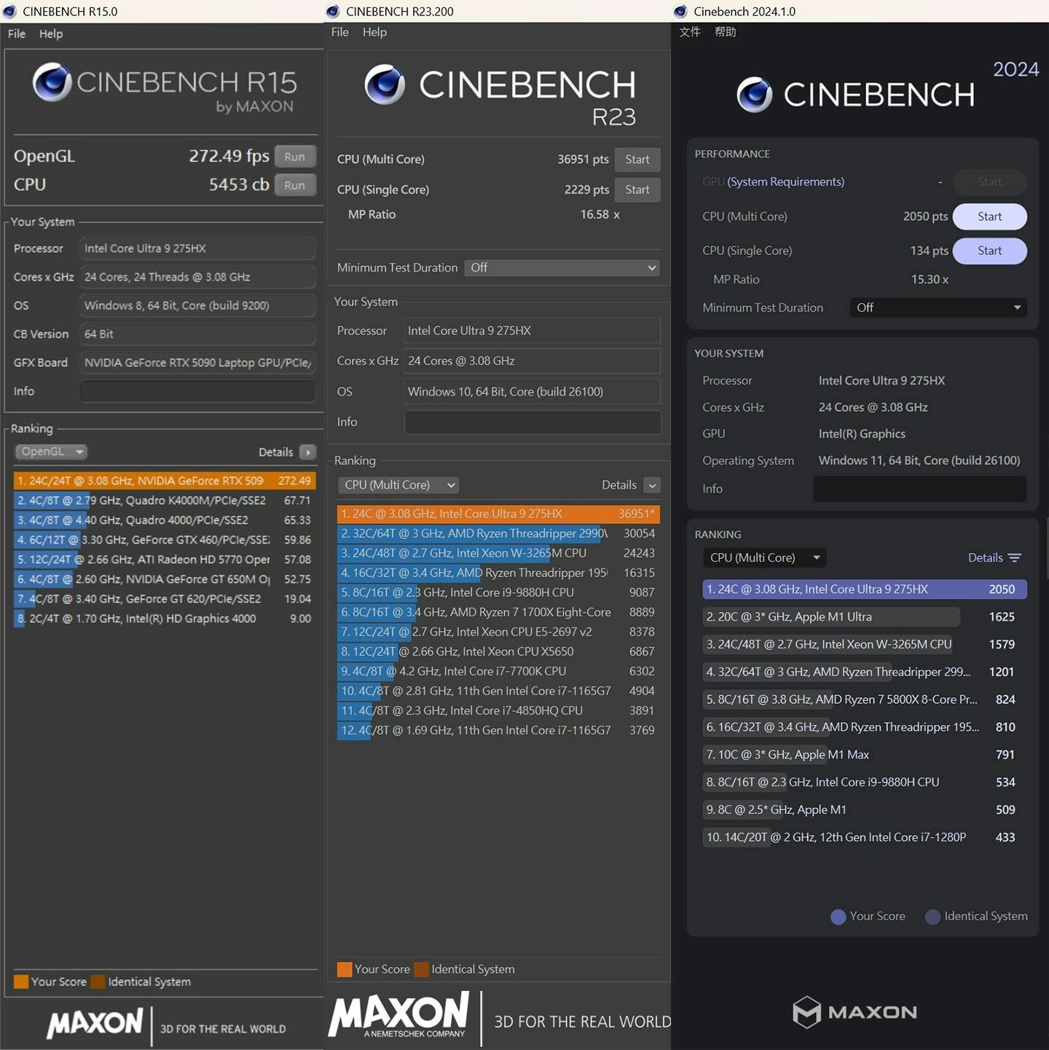
Task: Click the Info input field in R23
Action: [532, 423]
